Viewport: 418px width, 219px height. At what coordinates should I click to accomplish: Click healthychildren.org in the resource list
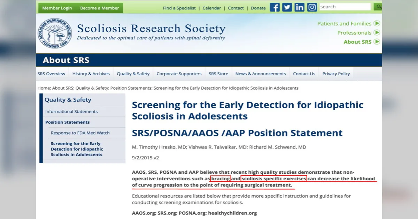click(x=232, y=213)
